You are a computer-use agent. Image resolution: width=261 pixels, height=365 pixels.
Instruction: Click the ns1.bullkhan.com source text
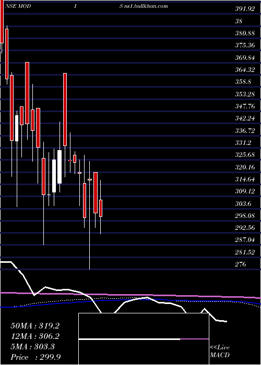[146, 6]
